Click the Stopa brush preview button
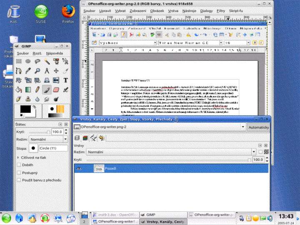The height and width of the screenshot is (225, 300). 33,148
